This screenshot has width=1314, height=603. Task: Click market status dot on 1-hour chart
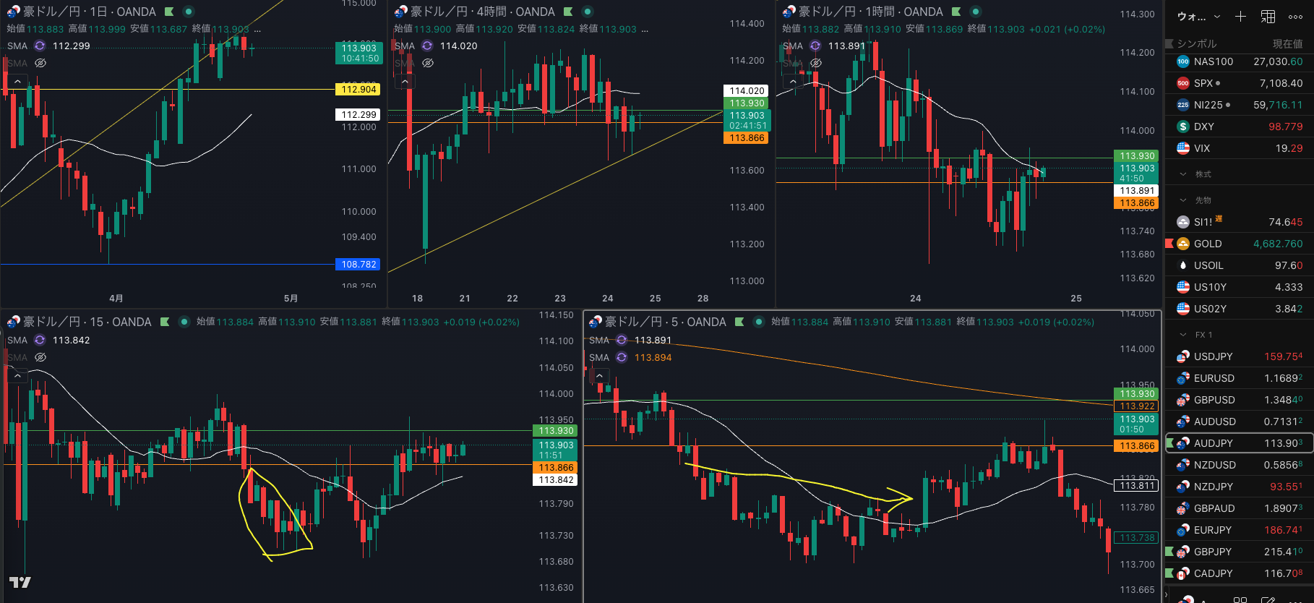976,12
